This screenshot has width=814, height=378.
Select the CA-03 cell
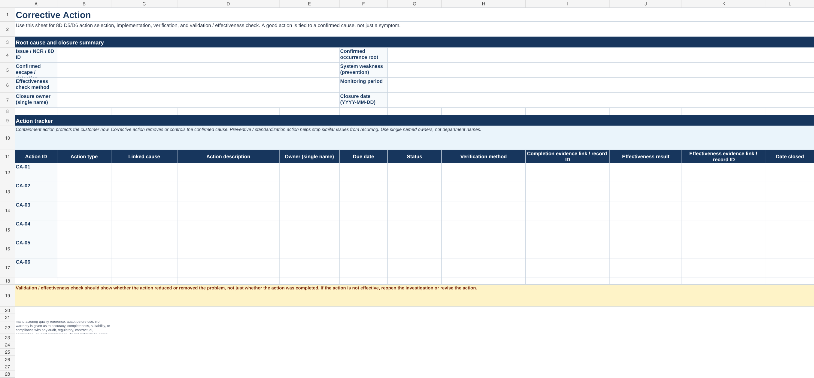pyautogui.click(x=36, y=211)
